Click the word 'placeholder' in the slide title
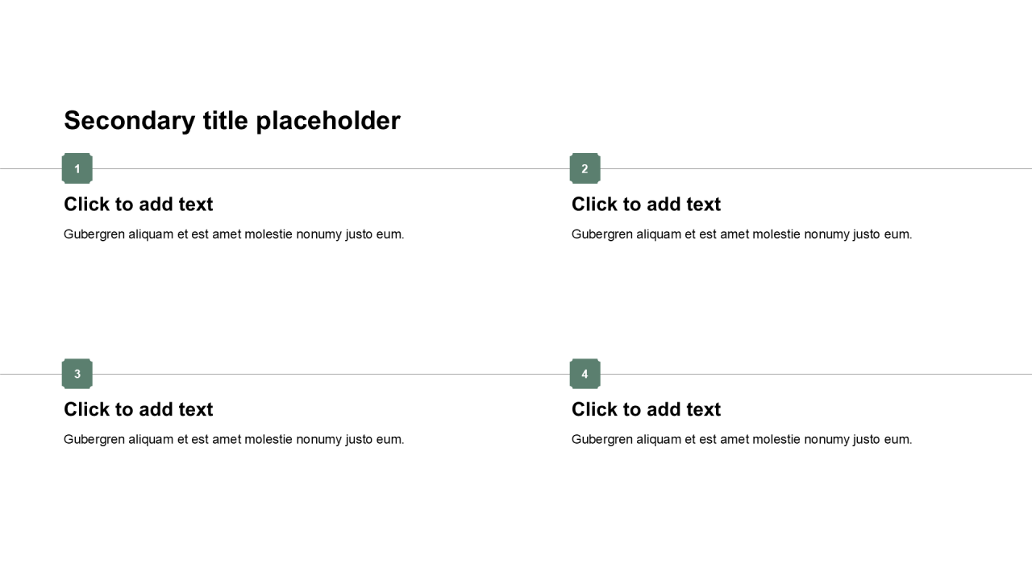1032x580 pixels. [x=328, y=121]
